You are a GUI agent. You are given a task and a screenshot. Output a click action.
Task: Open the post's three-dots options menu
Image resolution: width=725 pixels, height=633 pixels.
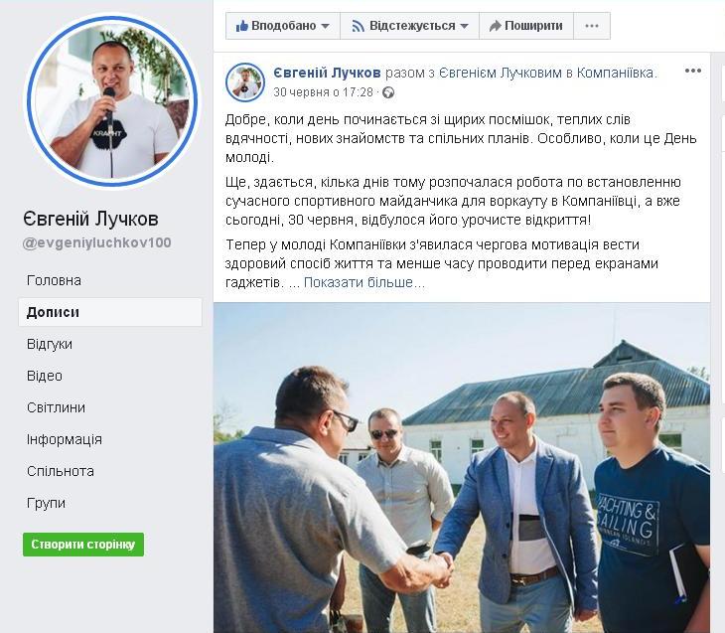pos(692,71)
